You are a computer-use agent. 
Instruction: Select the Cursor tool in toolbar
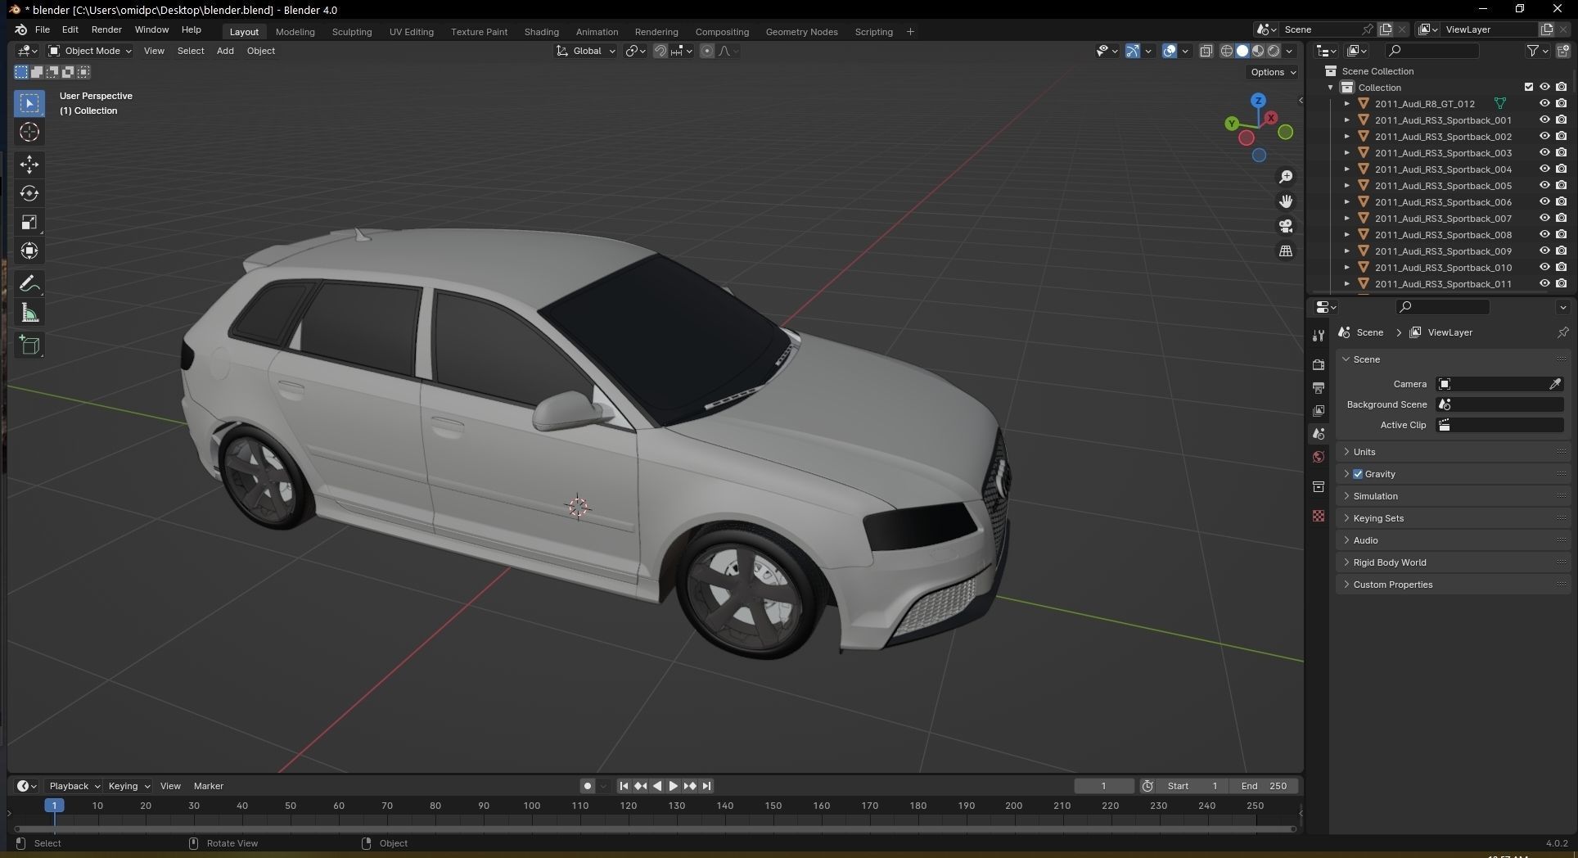[29, 132]
